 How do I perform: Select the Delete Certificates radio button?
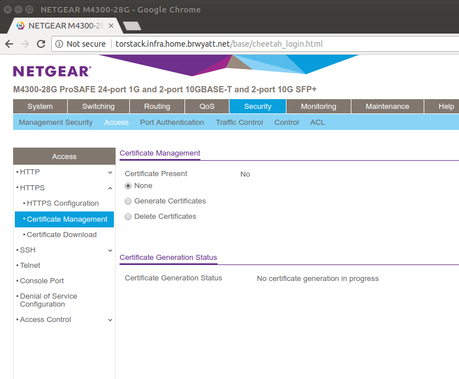128,217
